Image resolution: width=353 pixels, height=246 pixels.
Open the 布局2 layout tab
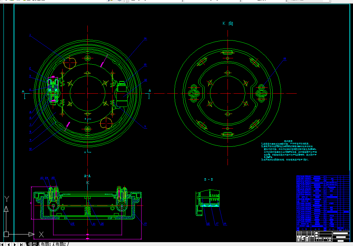(x=60, y=244)
